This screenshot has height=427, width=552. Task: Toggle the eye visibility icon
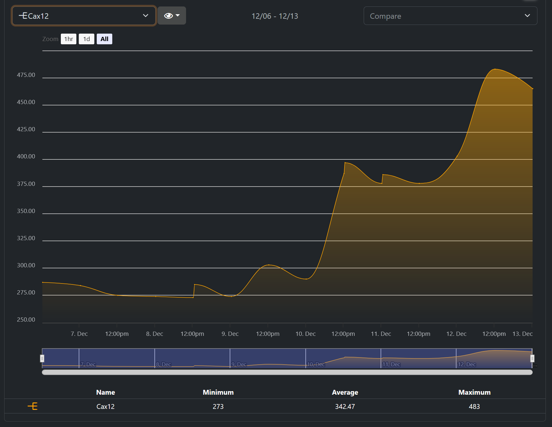pyautogui.click(x=168, y=16)
